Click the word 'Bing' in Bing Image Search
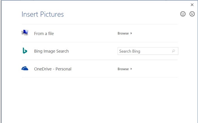The height and width of the screenshot is (123, 198). (x=38, y=51)
